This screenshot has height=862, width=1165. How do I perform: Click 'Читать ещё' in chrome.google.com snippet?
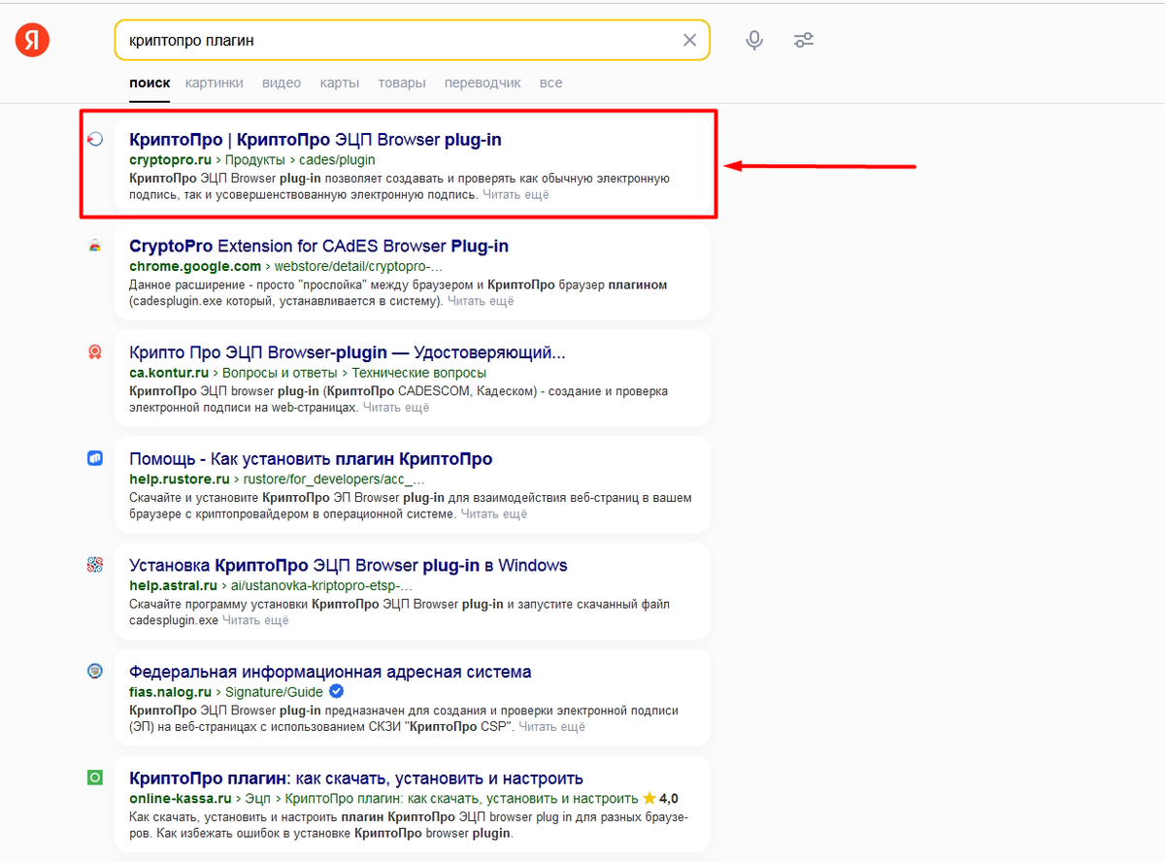[x=481, y=301]
